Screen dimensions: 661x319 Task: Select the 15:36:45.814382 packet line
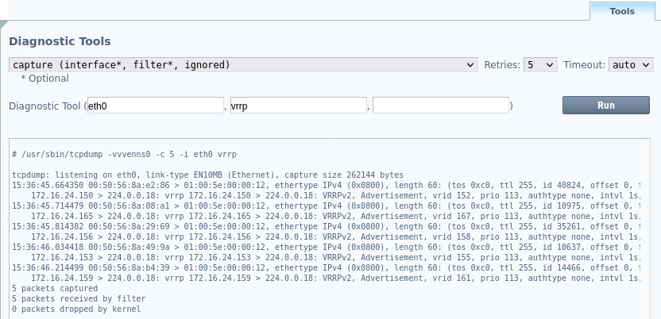[318, 226]
